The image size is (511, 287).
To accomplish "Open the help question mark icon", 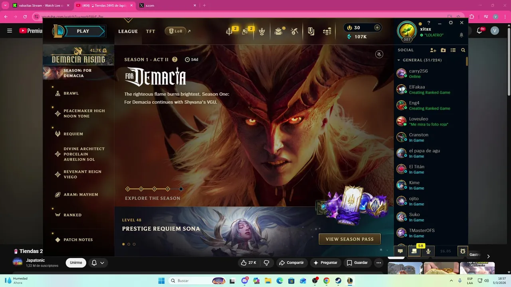I will pyautogui.click(x=429, y=23).
